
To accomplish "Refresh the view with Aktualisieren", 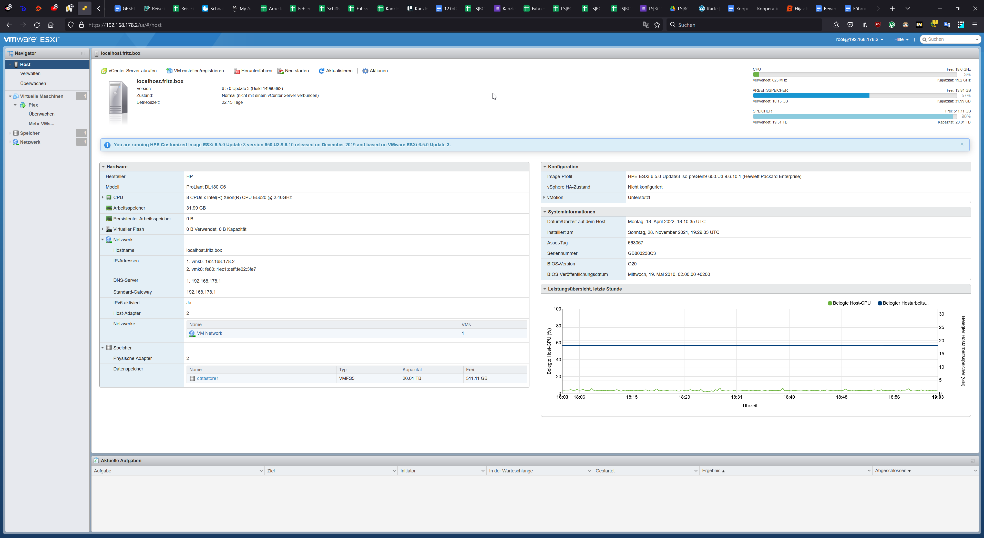I will tap(335, 71).
